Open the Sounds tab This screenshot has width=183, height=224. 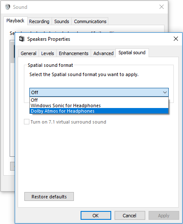point(62,21)
